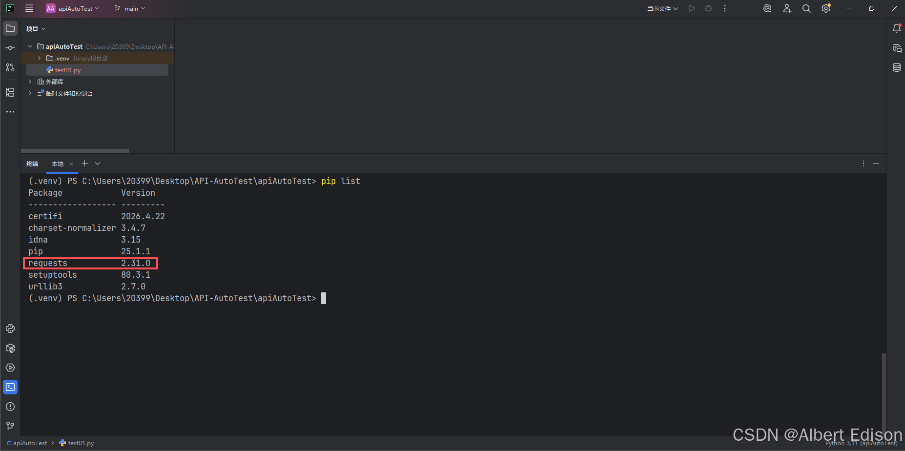Open the main branch dropdown
The image size is (905, 451).
click(130, 8)
